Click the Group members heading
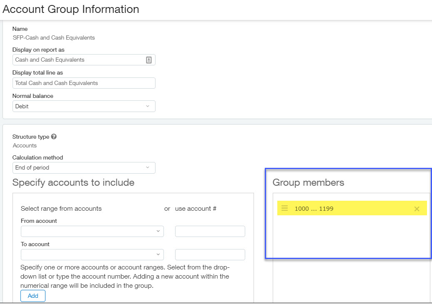 (x=308, y=182)
